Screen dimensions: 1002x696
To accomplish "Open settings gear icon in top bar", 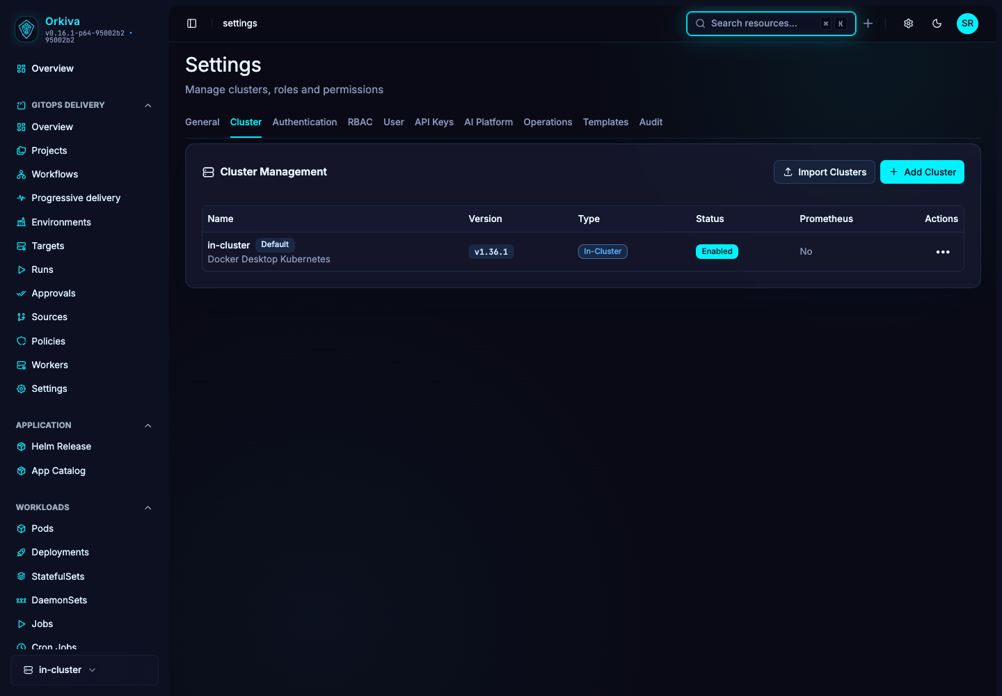I will (909, 24).
